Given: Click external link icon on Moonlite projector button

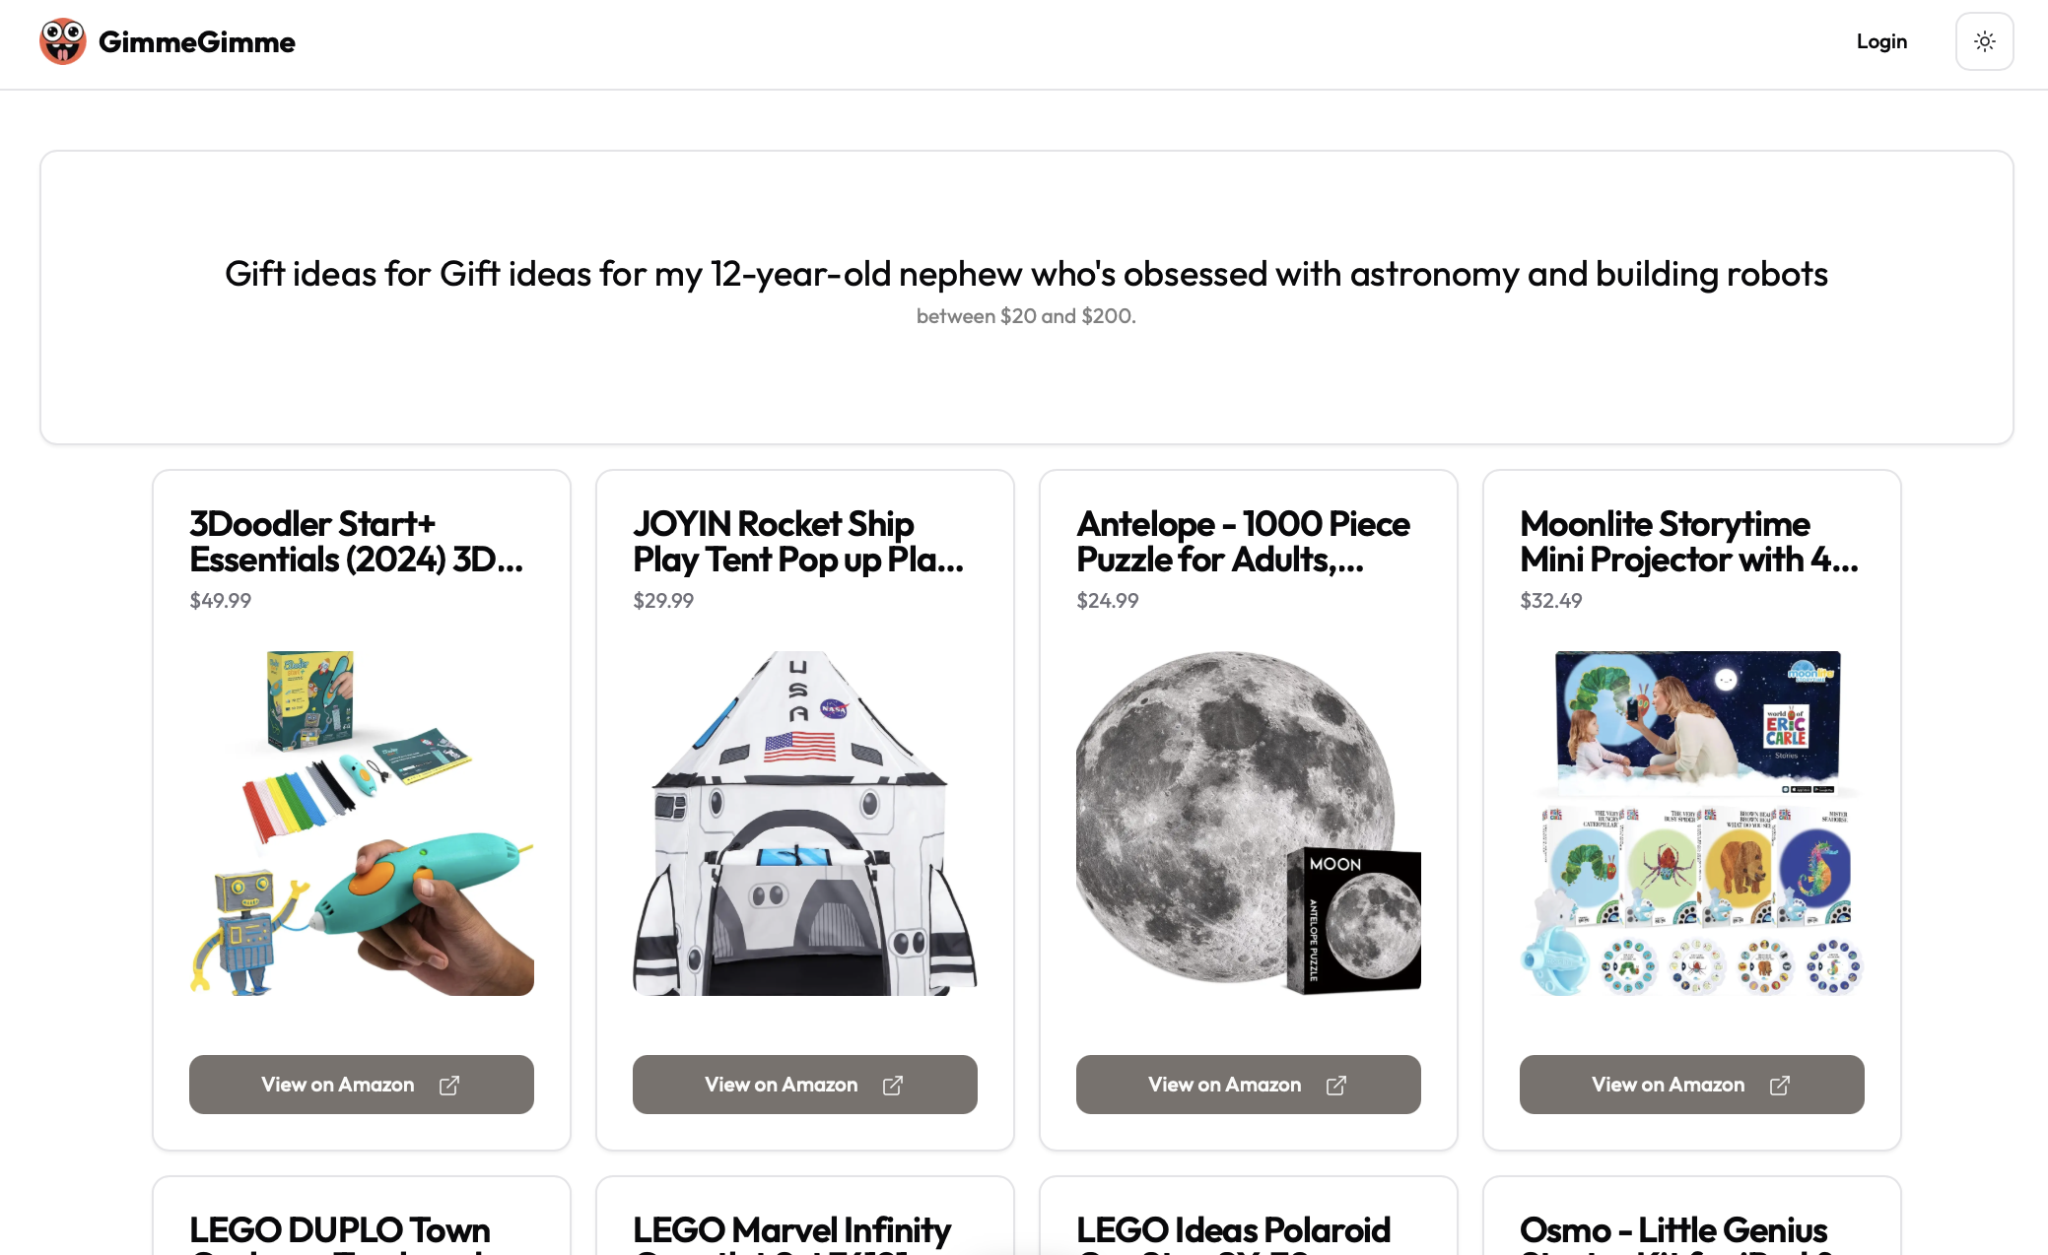Looking at the screenshot, I should tap(1780, 1085).
